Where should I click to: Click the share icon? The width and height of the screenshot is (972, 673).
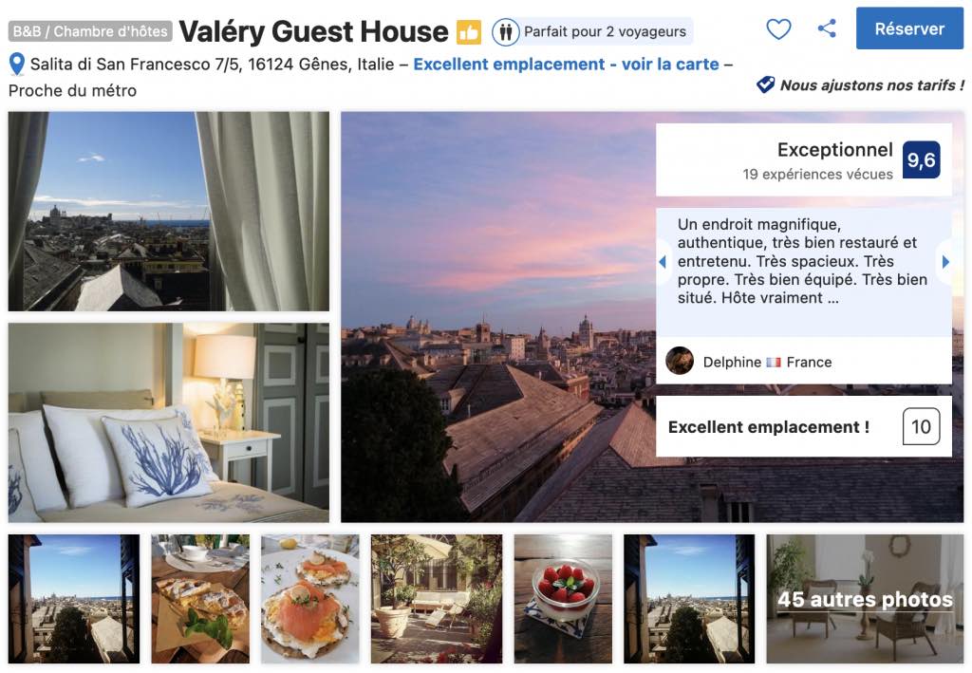point(827,28)
